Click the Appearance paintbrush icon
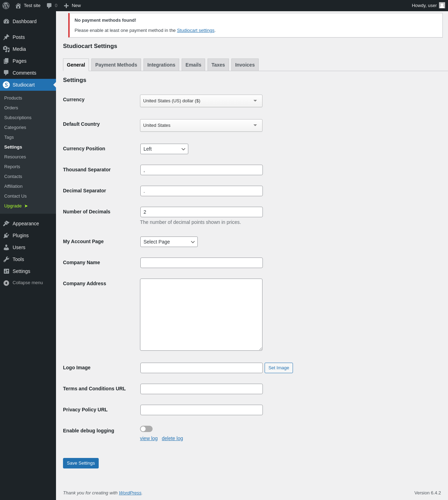 pyautogui.click(x=6, y=224)
